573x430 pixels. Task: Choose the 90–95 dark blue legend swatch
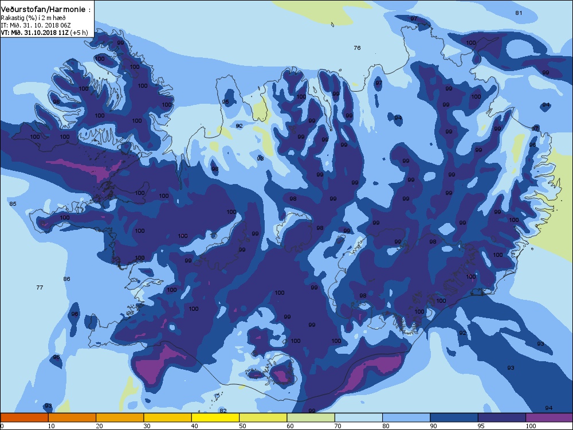pyautogui.click(x=454, y=417)
